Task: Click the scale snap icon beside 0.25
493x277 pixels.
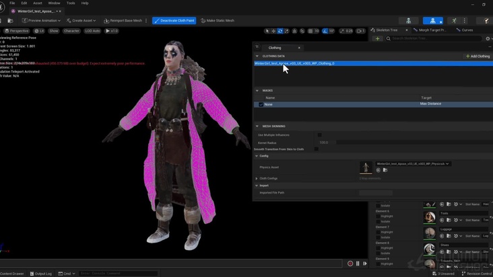Action: click(x=341, y=31)
